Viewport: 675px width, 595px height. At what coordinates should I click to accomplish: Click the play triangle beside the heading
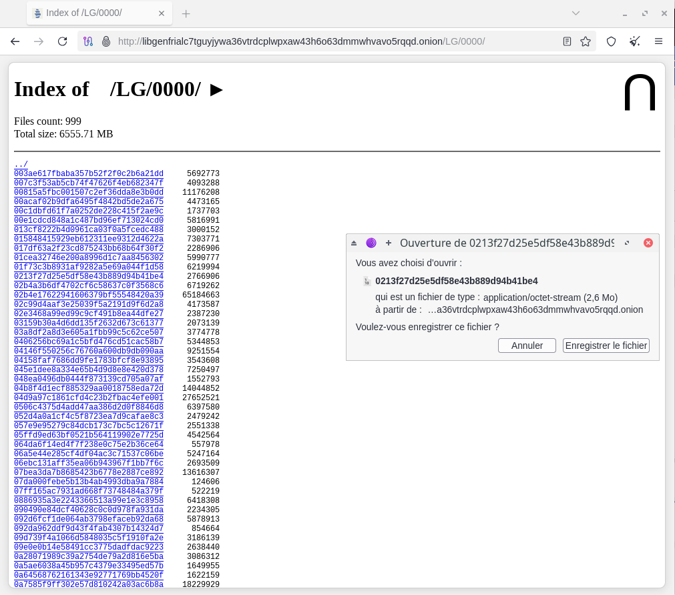point(216,90)
